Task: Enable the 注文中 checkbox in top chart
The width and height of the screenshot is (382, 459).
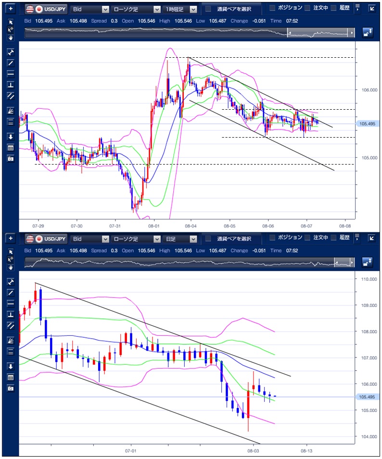Action: [x=307, y=8]
